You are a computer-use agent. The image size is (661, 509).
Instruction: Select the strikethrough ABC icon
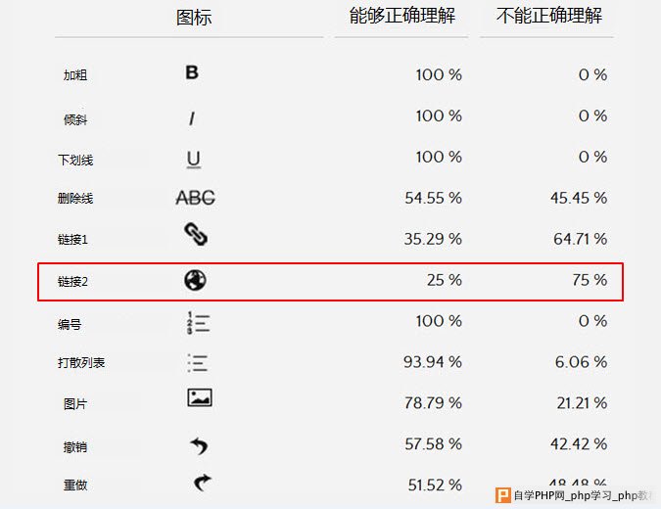coord(195,198)
